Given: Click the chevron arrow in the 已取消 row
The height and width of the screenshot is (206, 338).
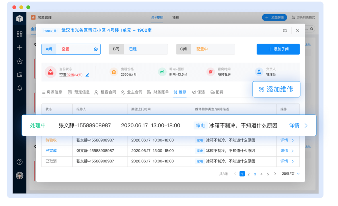Looking at the screenshot, I should (x=293, y=161).
